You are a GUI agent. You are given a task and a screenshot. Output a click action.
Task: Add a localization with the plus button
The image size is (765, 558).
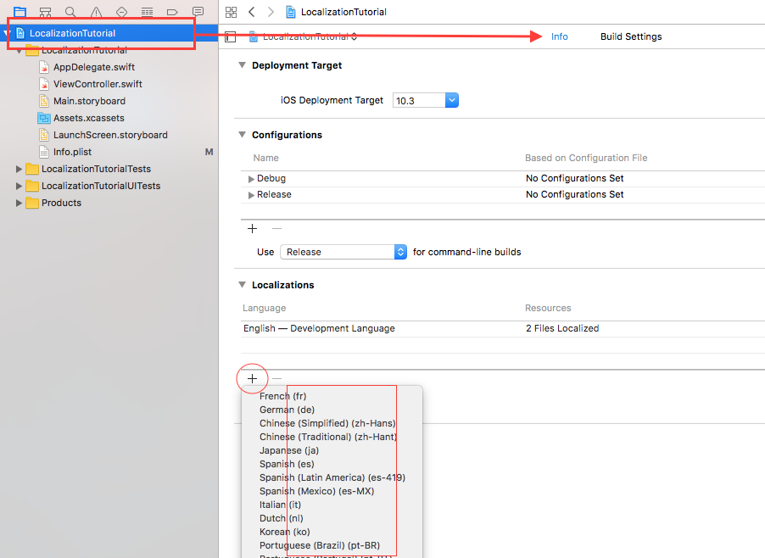tap(252, 378)
